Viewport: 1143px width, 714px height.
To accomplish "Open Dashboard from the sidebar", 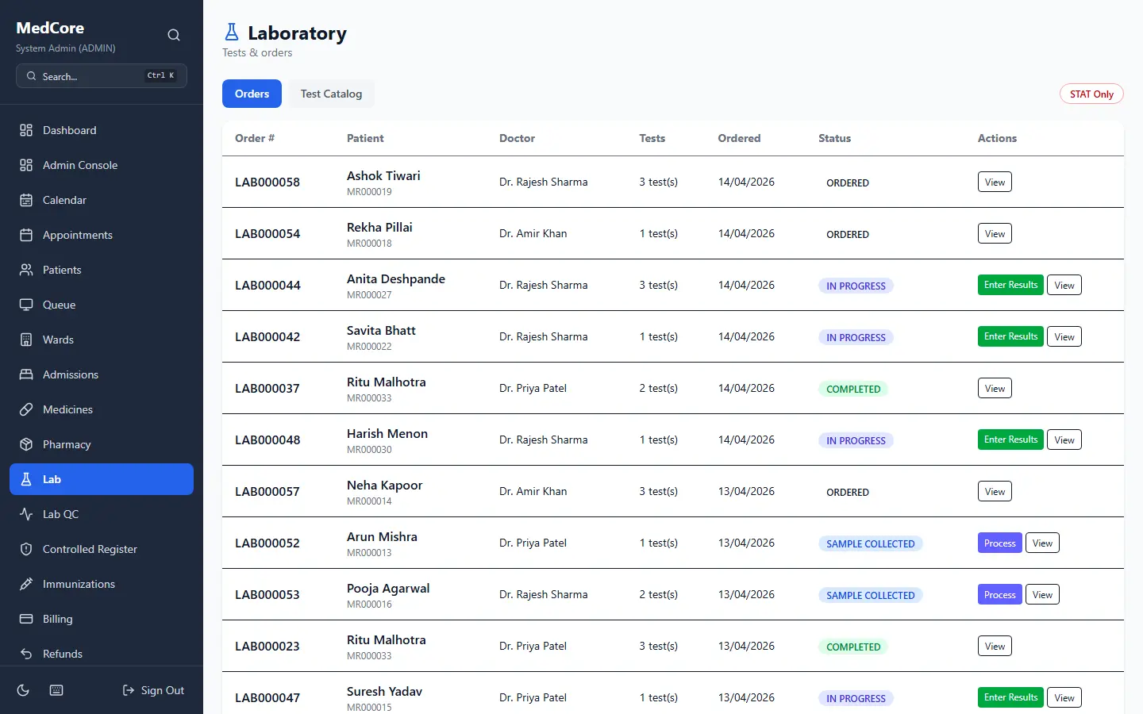I will [x=102, y=130].
